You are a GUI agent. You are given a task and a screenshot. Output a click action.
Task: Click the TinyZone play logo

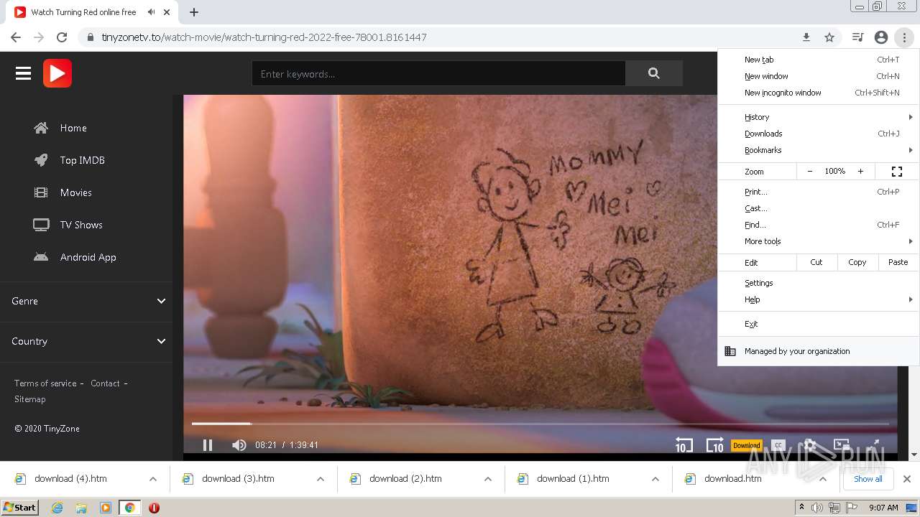click(57, 73)
